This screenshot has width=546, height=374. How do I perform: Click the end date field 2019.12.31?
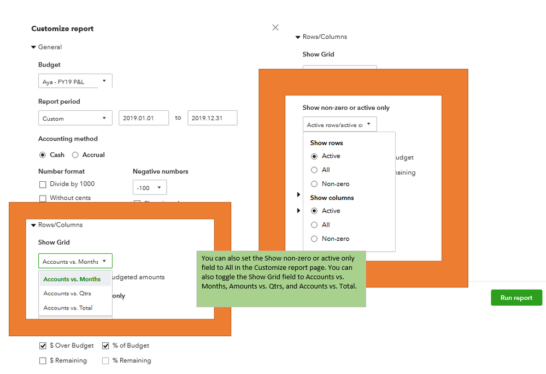[x=212, y=118]
